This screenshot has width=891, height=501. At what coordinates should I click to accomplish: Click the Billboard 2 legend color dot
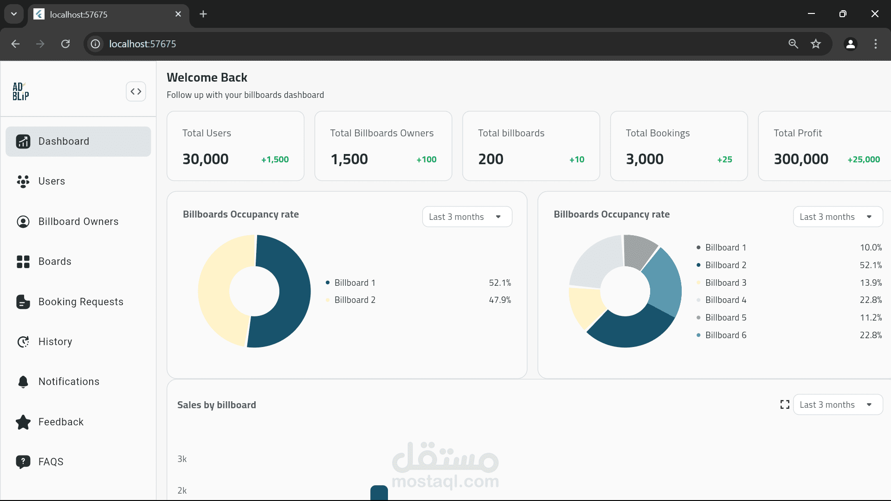329,300
